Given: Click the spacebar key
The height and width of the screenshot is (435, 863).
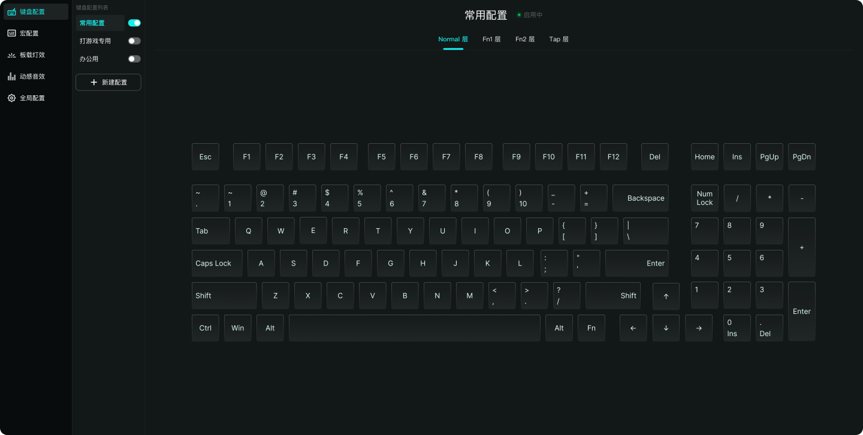Looking at the screenshot, I should (415, 328).
